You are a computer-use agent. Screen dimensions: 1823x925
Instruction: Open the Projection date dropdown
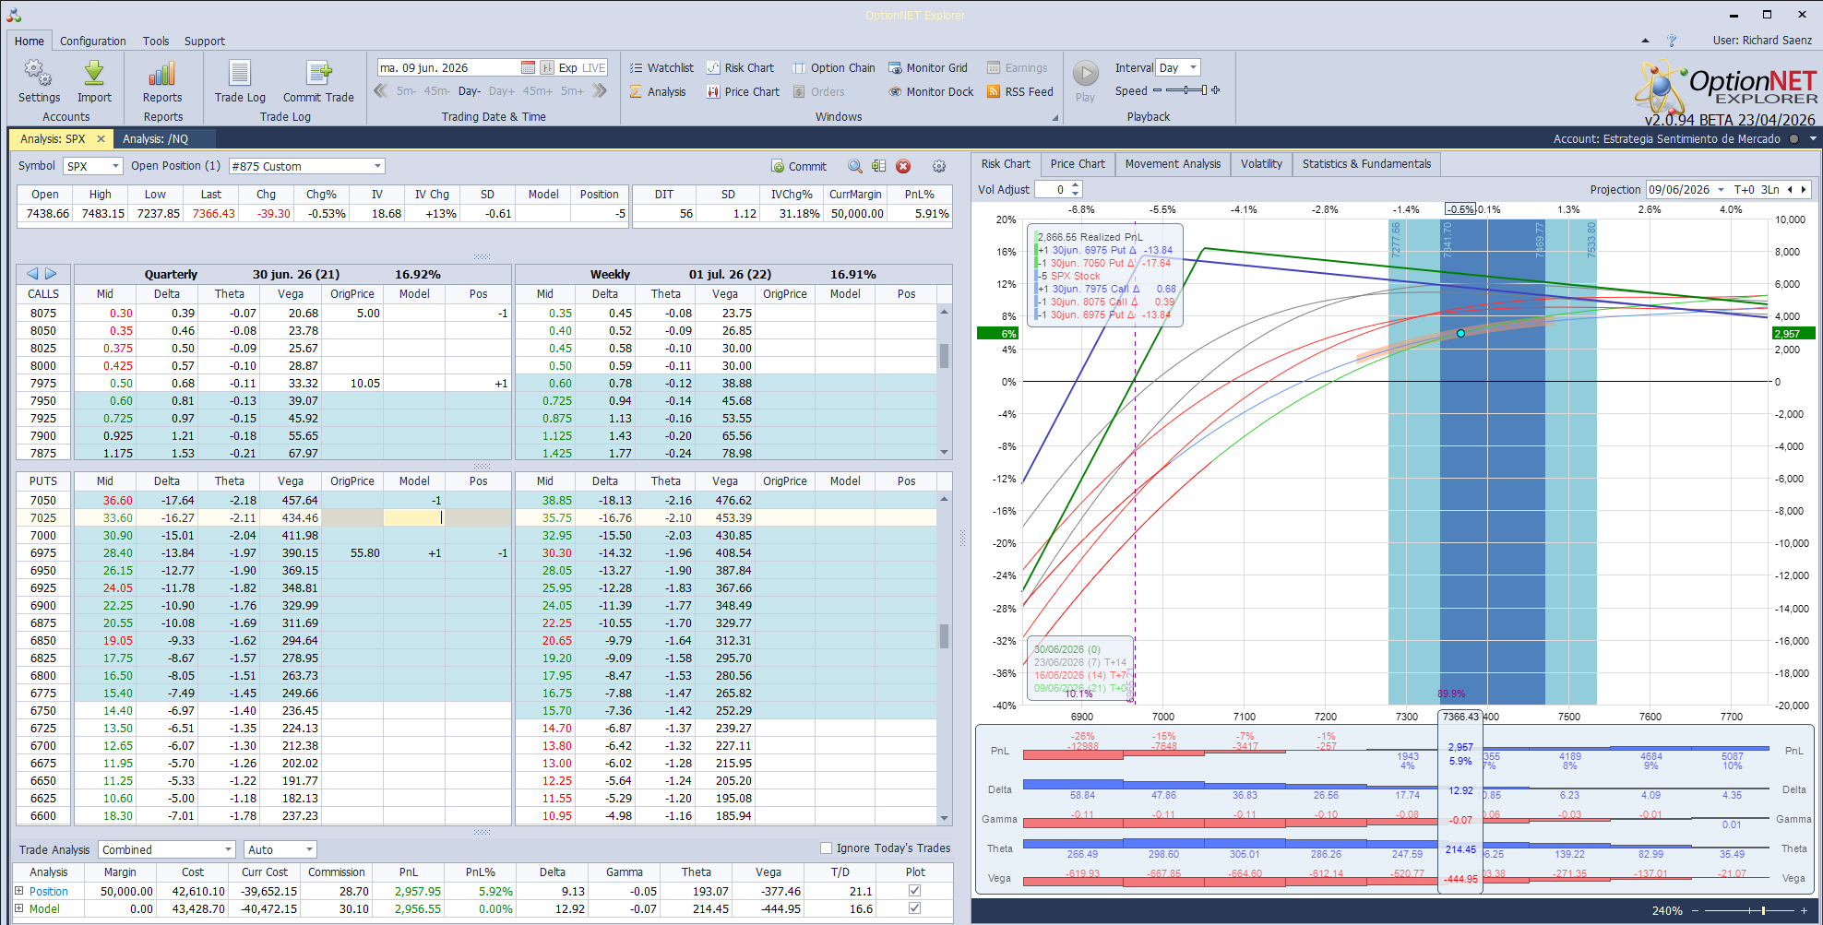[x=1721, y=190]
